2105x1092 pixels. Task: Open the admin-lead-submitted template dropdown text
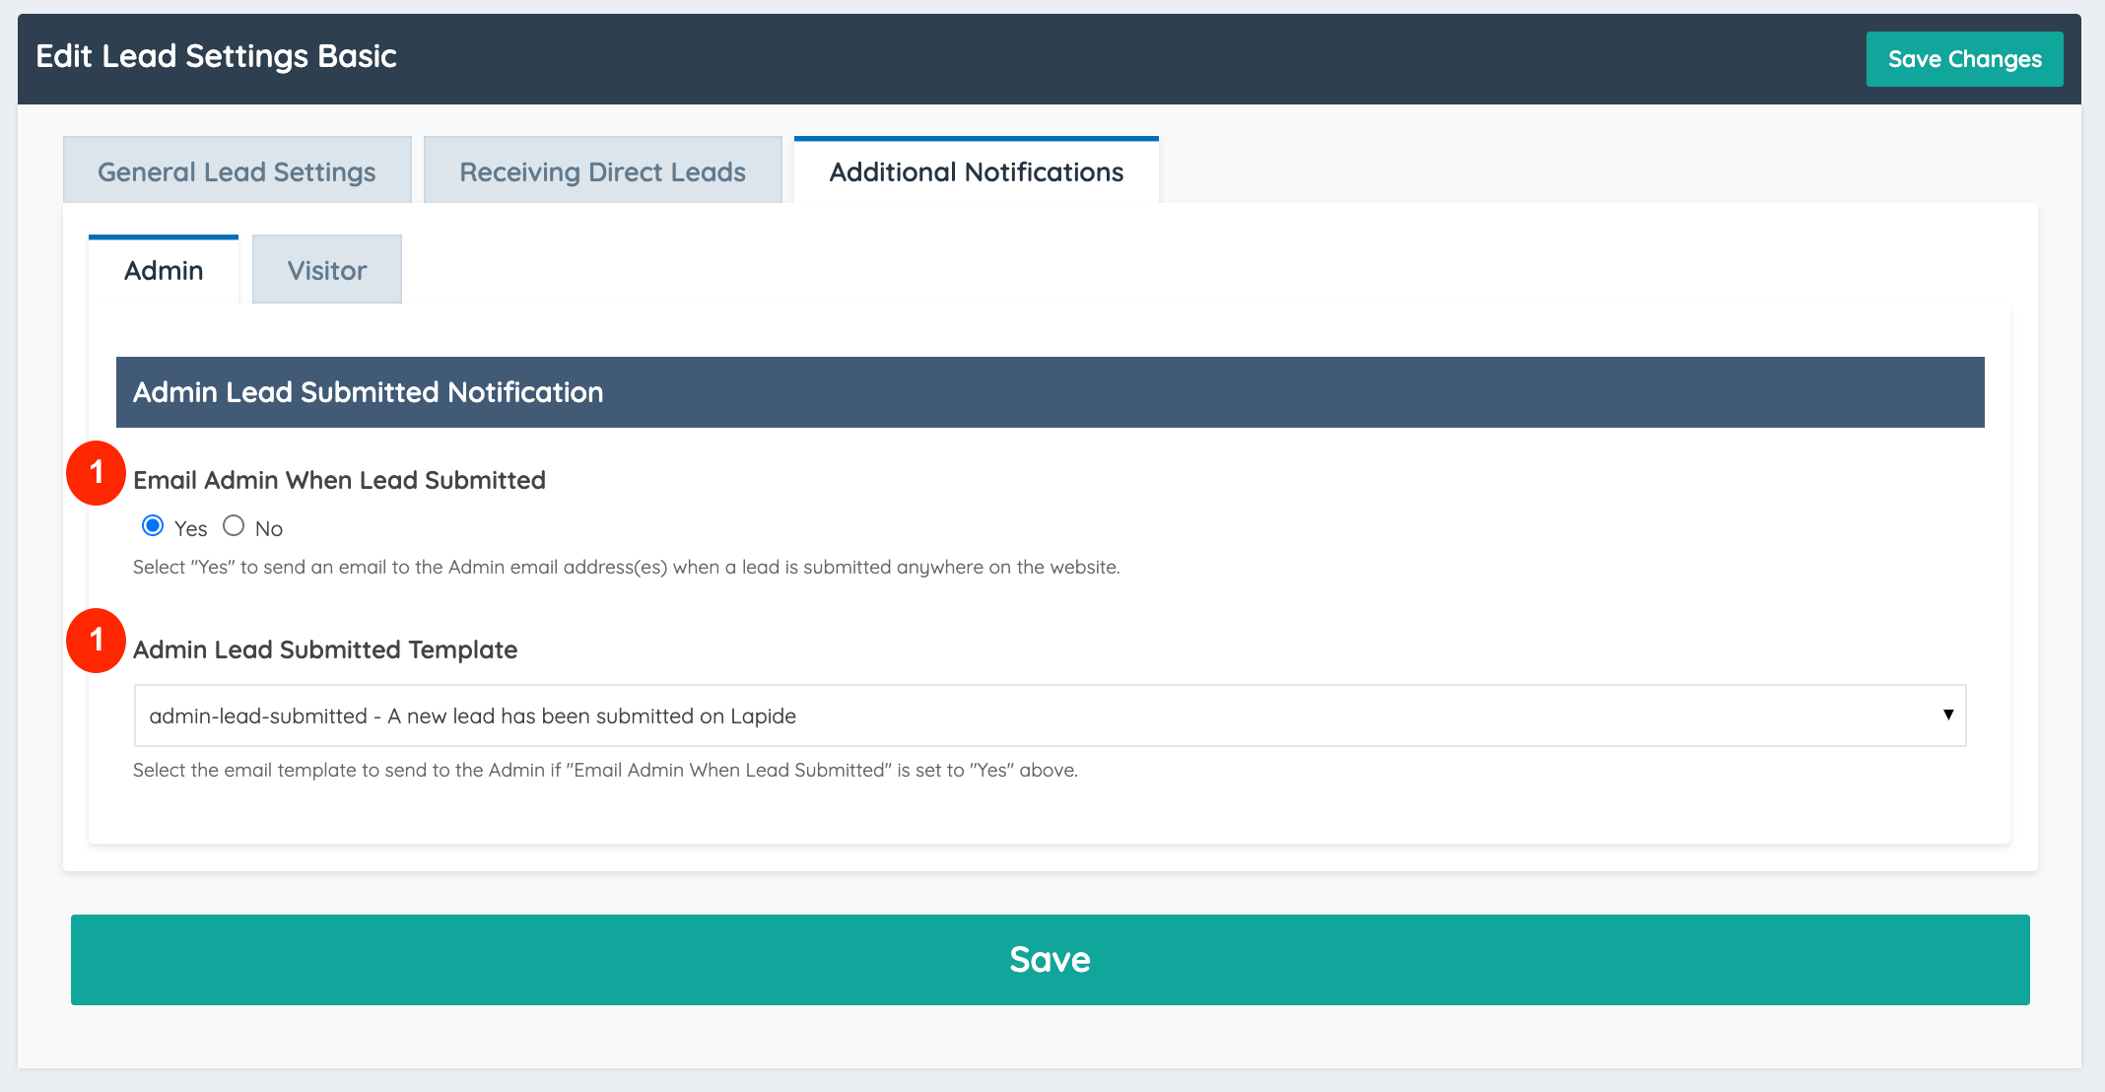pos(473,717)
